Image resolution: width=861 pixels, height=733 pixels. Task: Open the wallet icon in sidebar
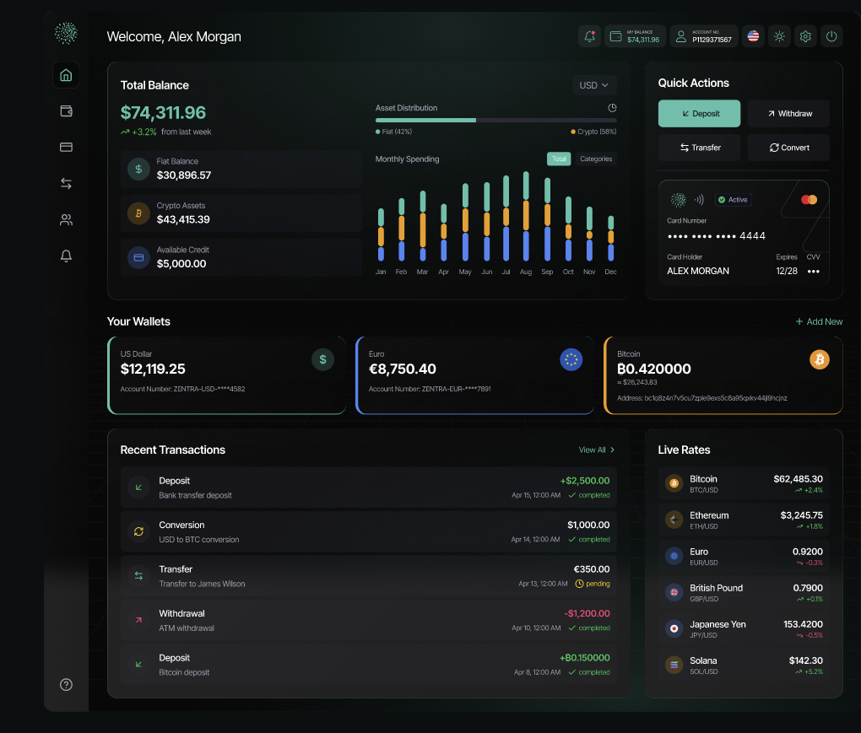(66, 111)
